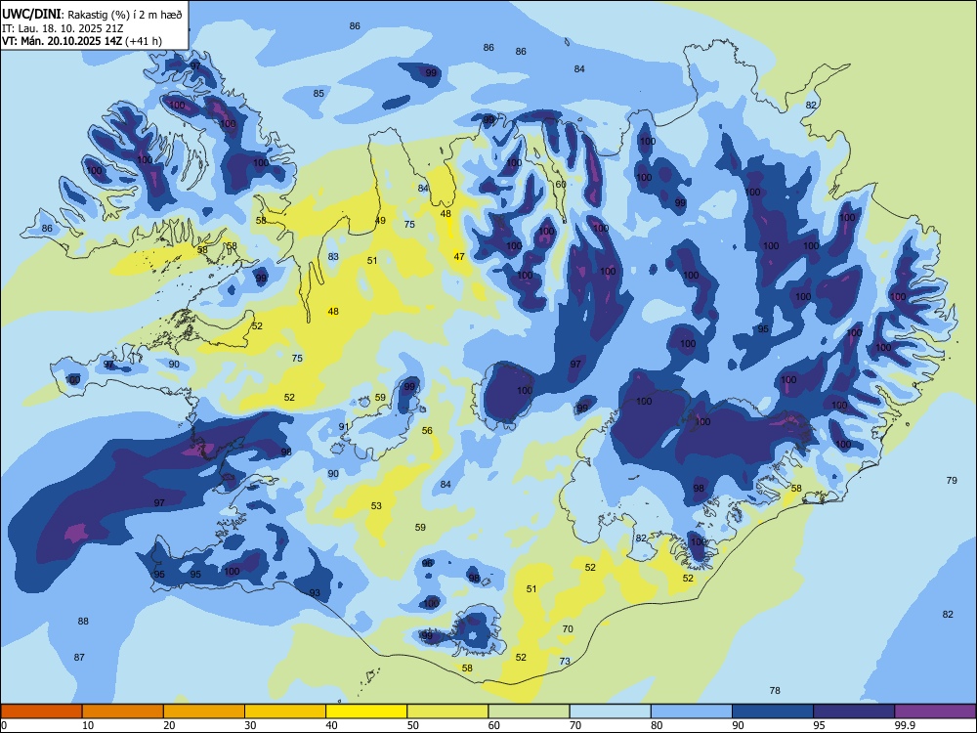Click the '(+41 h)' forecast offset text
This screenshot has width=977, height=733.
[x=144, y=41]
